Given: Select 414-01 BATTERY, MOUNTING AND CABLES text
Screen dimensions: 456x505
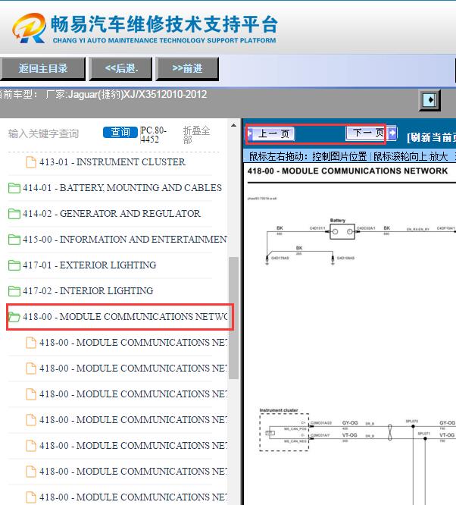Looking at the screenshot, I should [x=122, y=187].
